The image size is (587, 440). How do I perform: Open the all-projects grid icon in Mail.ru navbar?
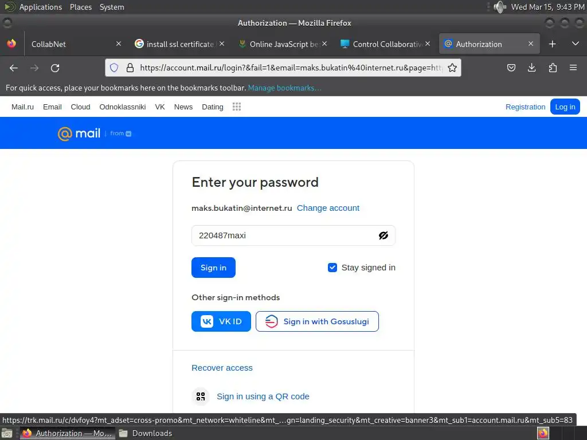pos(237,107)
